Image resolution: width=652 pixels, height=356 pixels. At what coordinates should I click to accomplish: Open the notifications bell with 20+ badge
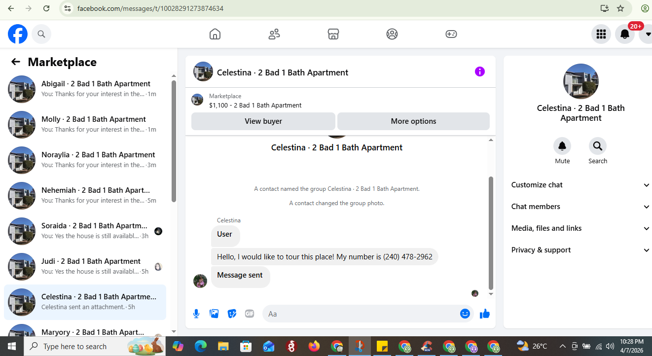tap(624, 34)
